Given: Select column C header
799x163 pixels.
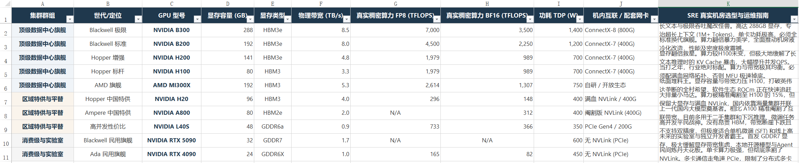Looking at the screenshot, I should click(x=172, y=4).
